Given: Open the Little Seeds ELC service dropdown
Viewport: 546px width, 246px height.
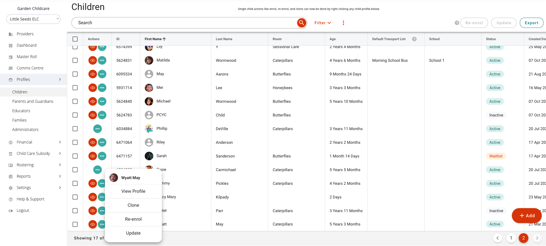Looking at the screenshot, I should pyautogui.click(x=33, y=19).
